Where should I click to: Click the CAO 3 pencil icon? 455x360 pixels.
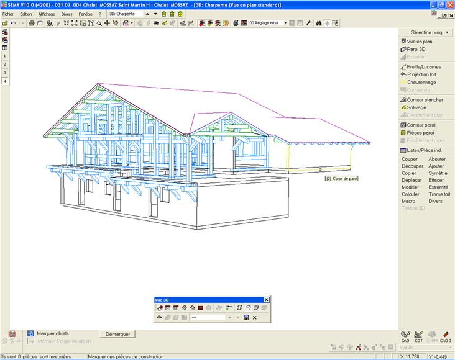[446, 337]
